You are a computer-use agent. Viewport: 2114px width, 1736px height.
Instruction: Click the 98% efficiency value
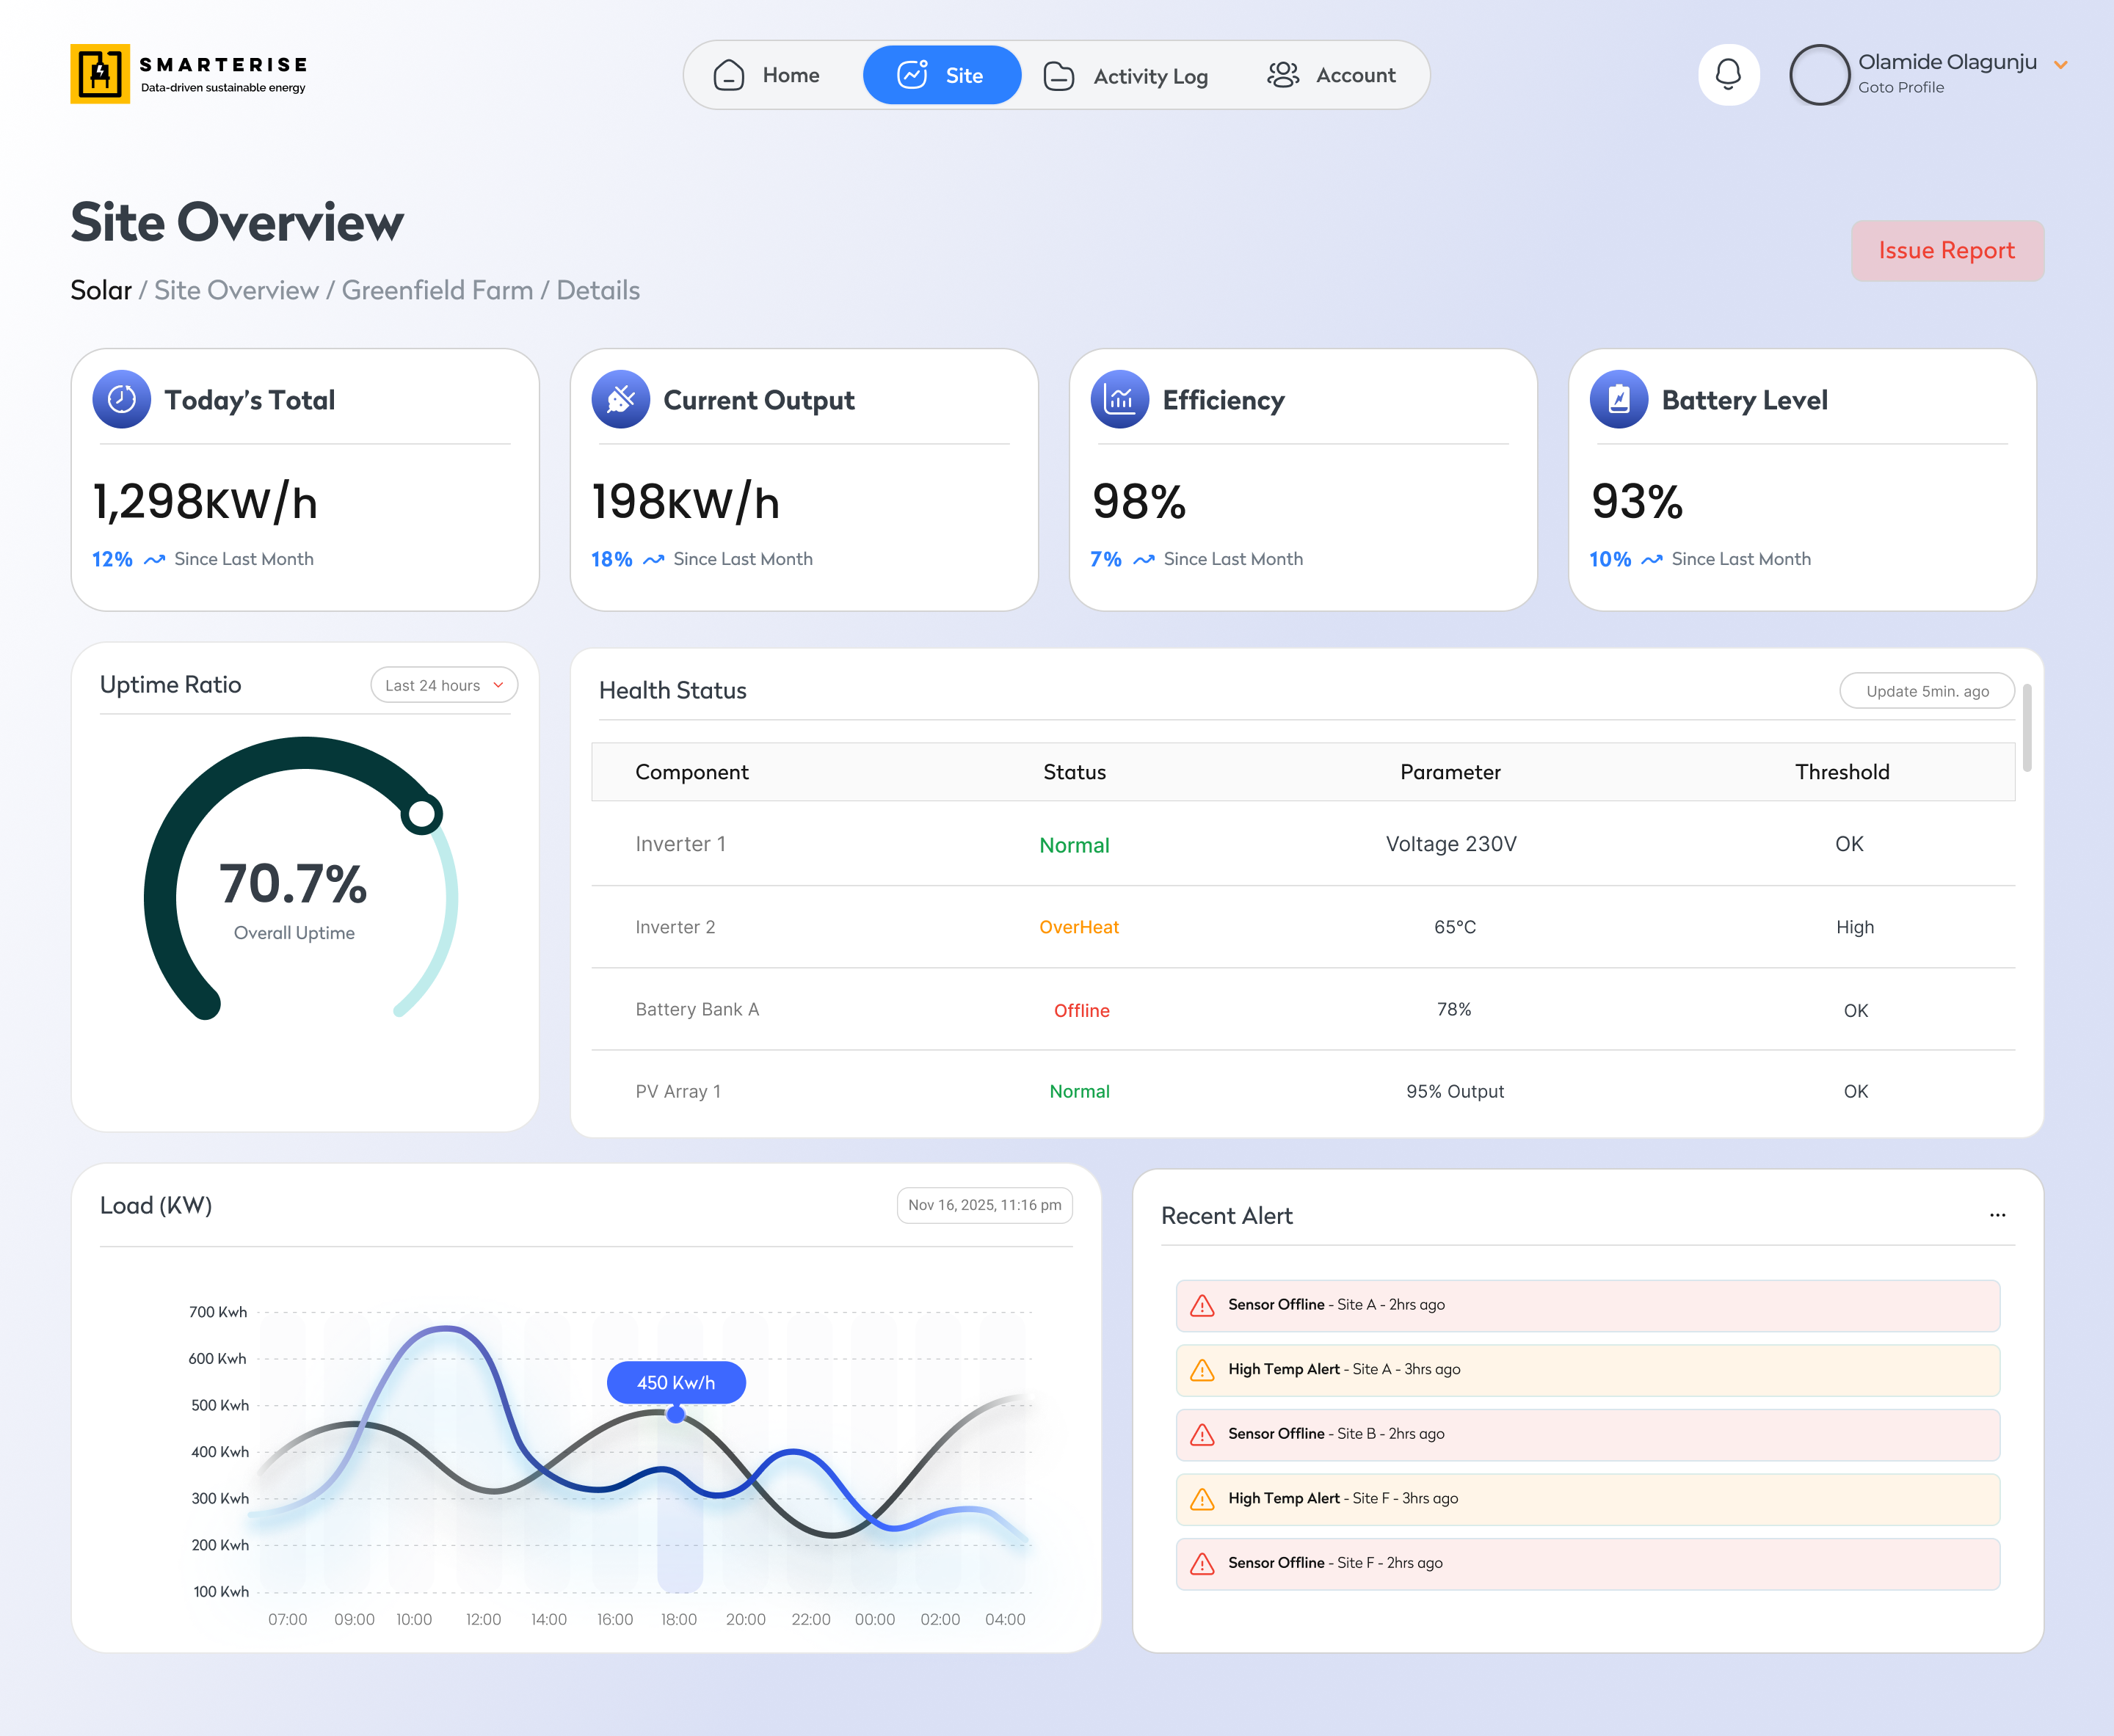(x=1138, y=501)
